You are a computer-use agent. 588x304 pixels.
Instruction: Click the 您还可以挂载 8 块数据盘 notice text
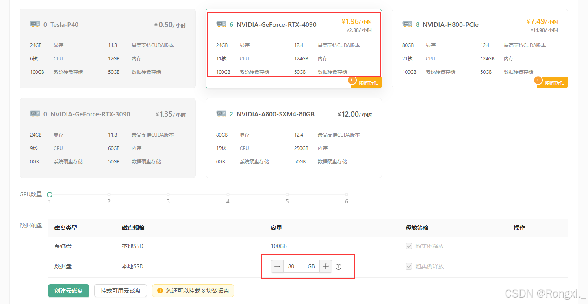[x=197, y=291]
